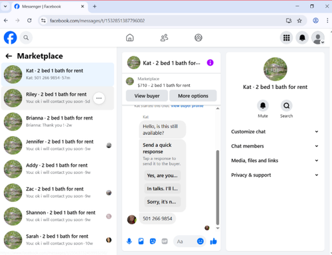Viewport: 332px width, 255px height.
Task: Record a voice clip with microphone
Action: coord(129,241)
